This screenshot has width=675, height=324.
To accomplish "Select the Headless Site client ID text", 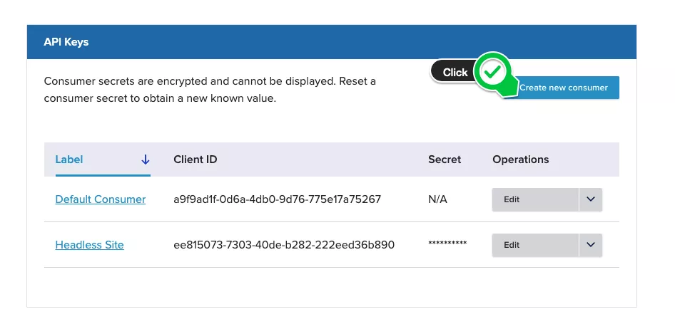I will point(284,245).
